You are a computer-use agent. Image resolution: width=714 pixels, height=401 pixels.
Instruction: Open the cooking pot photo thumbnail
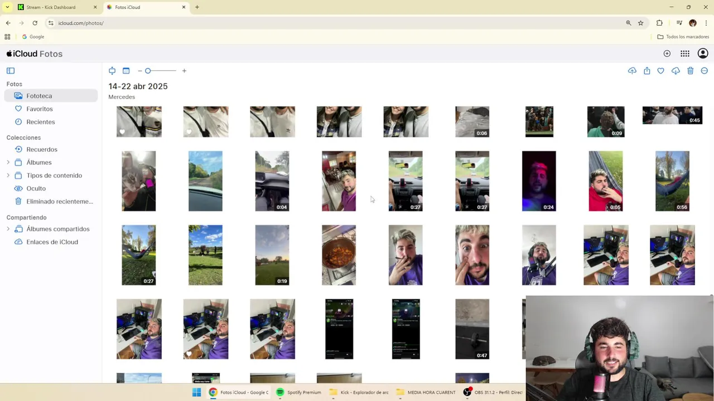point(339,255)
